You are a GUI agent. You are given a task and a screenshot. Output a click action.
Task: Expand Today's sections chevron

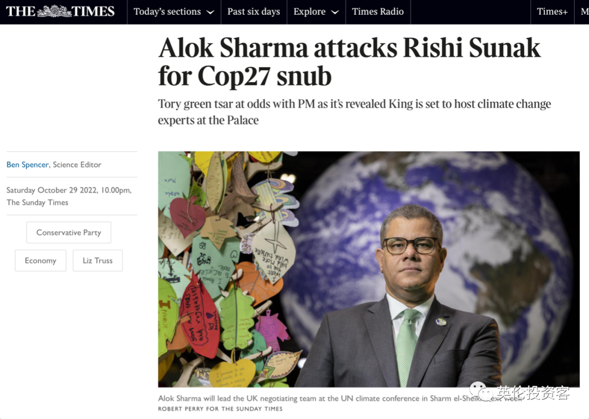coord(211,13)
